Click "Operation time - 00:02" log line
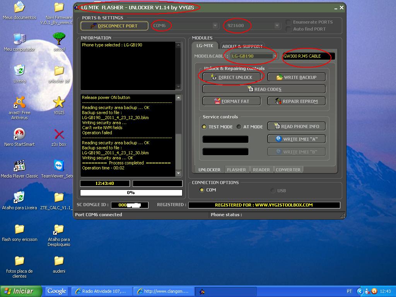Viewport: 396px width, 297px height. tap(103, 168)
